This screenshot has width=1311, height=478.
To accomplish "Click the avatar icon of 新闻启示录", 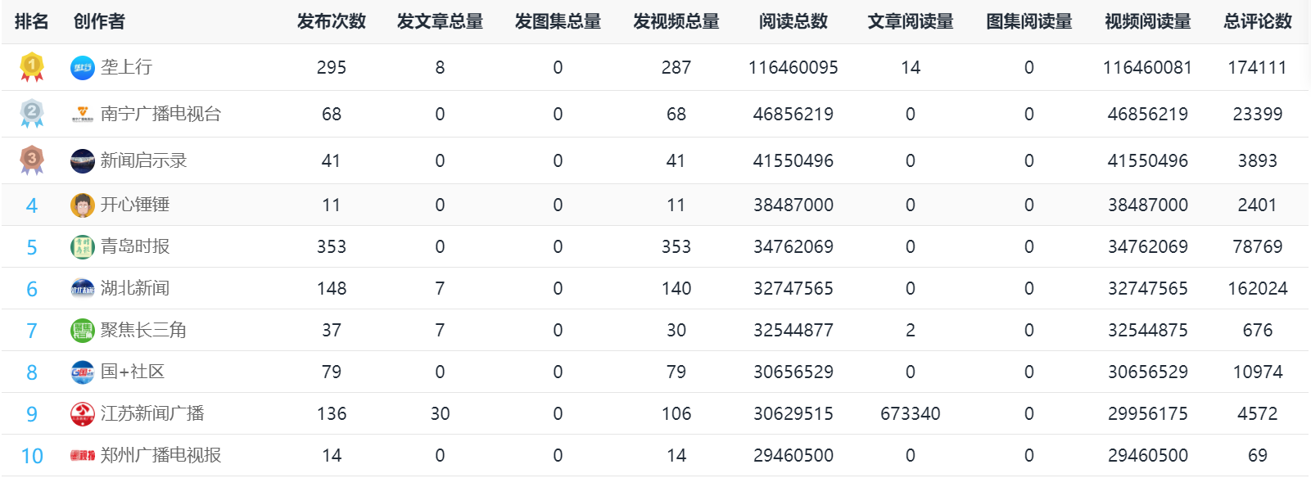I will point(83,161).
